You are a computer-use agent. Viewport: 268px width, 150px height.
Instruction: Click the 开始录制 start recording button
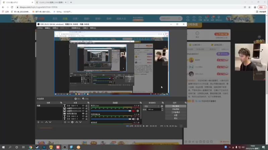(176, 109)
